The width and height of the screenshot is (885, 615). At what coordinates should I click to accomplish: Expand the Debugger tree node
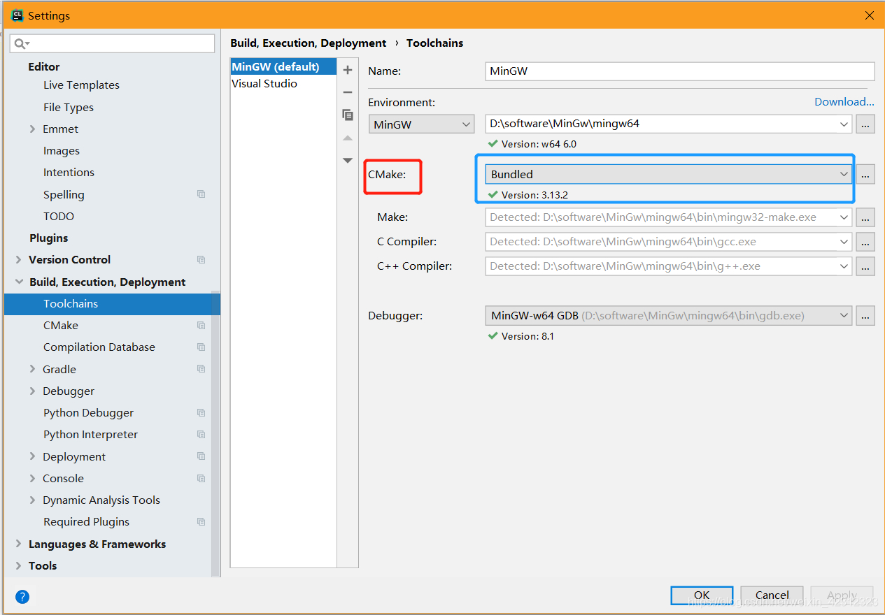click(x=32, y=391)
